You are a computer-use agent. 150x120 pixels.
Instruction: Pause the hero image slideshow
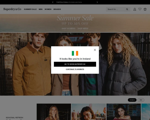[142, 40]
